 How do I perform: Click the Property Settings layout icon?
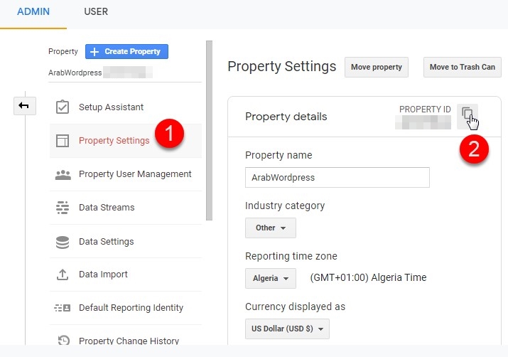click(x=63, y=141)
